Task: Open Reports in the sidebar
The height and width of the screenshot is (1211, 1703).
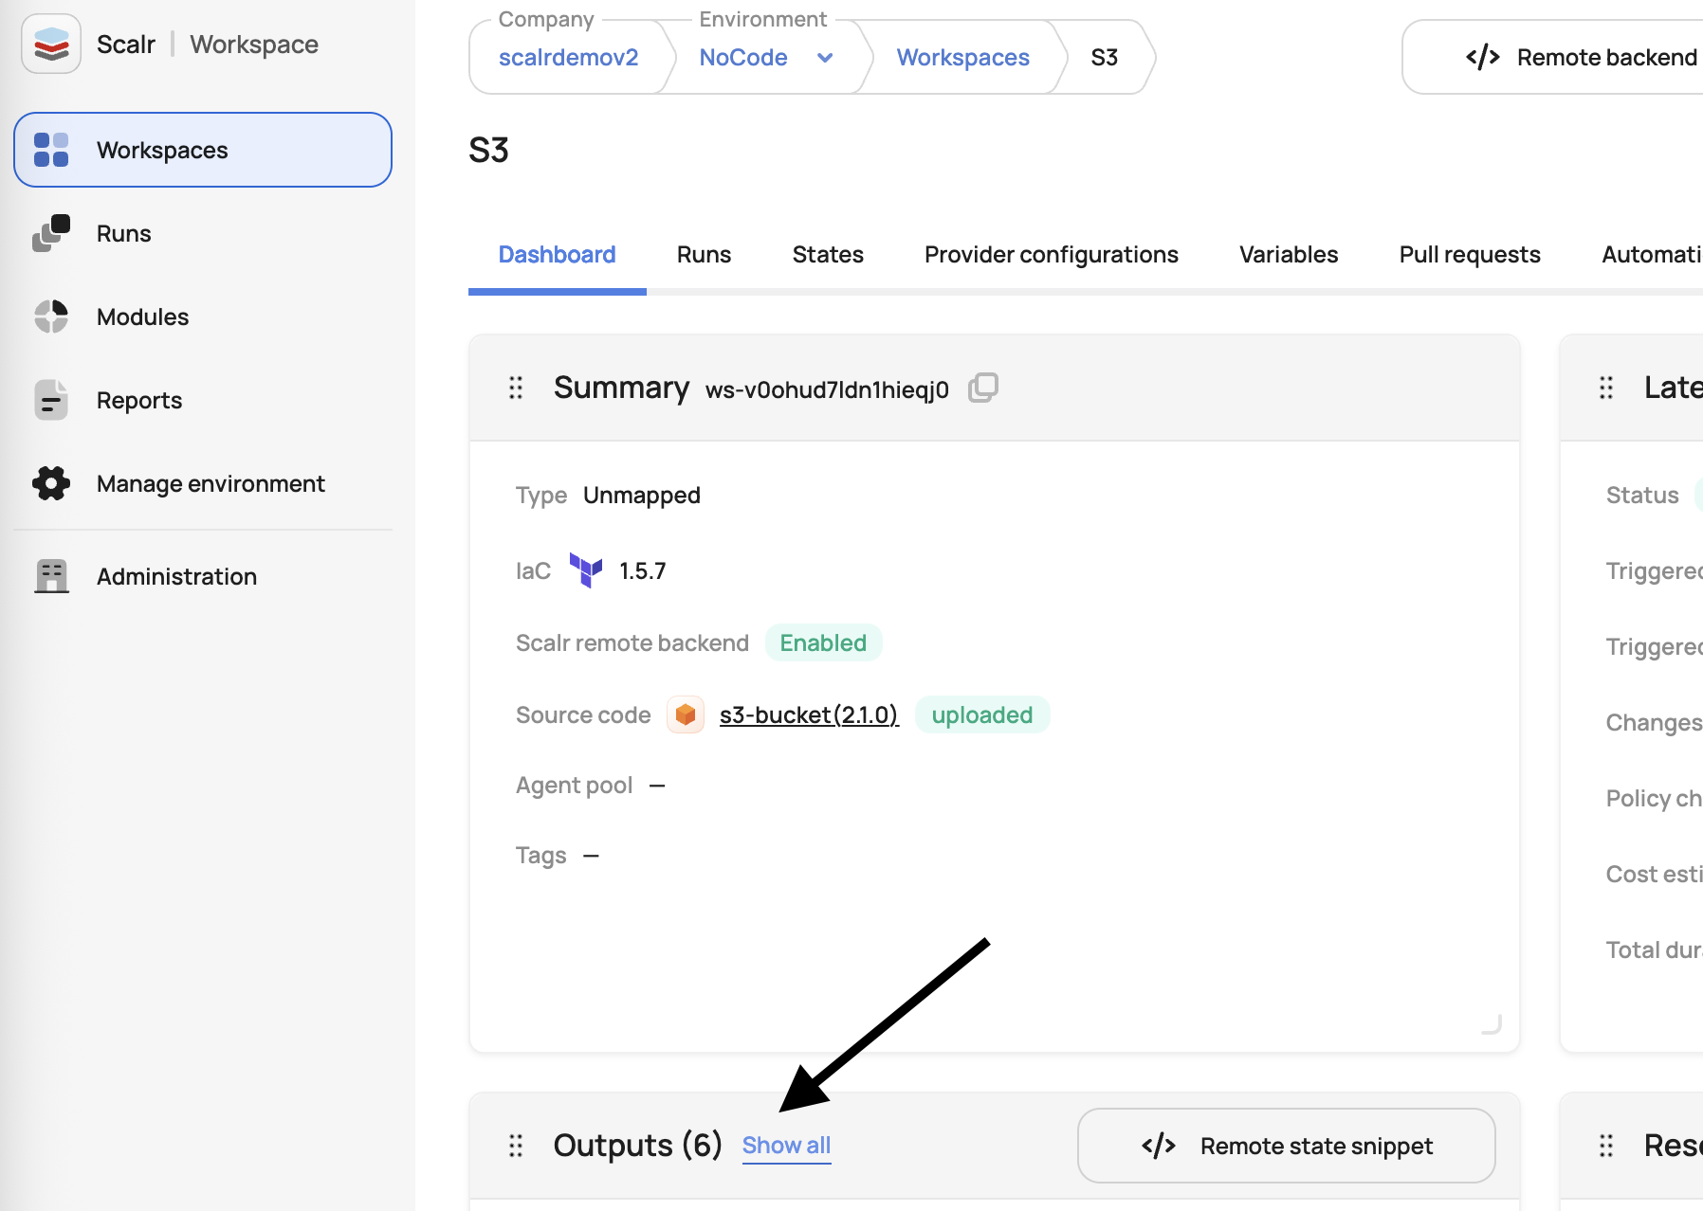Action: [203, 400]
